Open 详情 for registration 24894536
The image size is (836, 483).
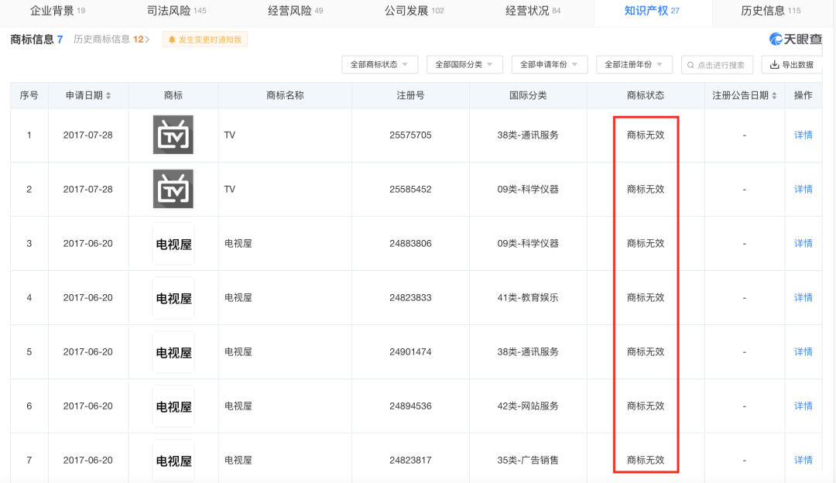803,406
